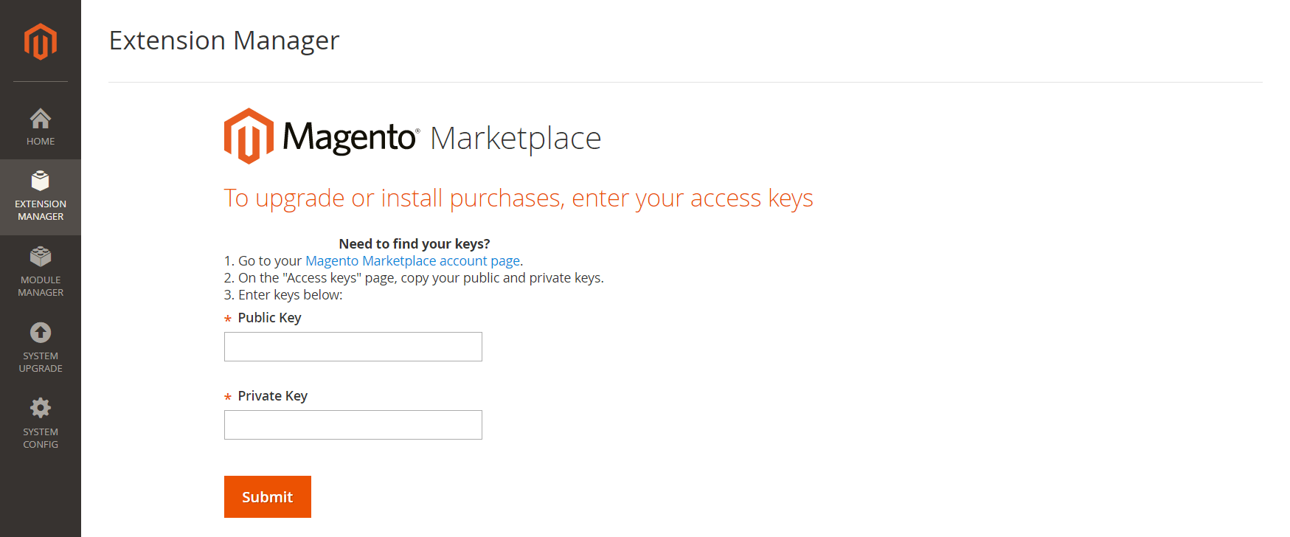Focus the Public Key text field
This screenshot has width=1290, height=537.
(353, 347)
